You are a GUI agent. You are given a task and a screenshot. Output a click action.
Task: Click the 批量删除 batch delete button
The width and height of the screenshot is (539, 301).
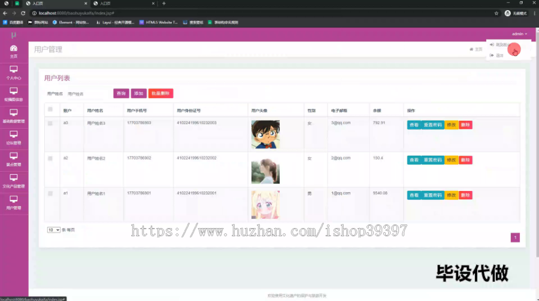161,93
